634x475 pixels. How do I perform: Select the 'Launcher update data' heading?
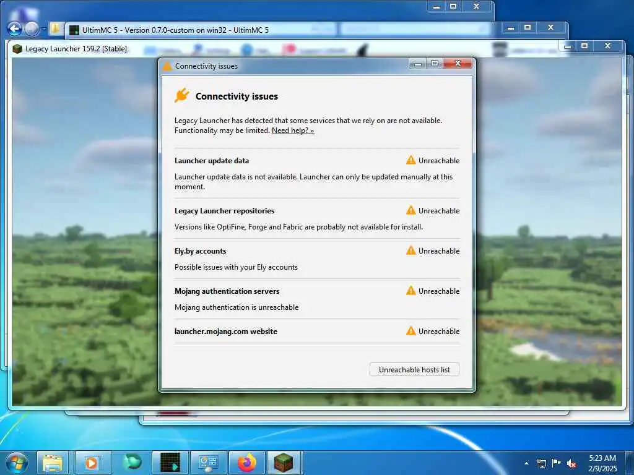(x=212, y=161)
